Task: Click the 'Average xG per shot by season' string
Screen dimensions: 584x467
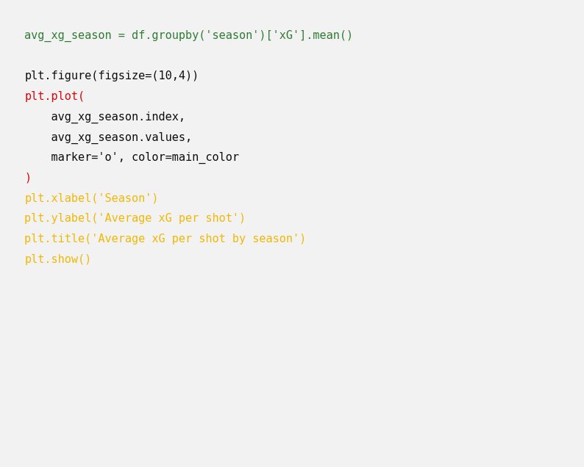Action: (x=195, y=239)
